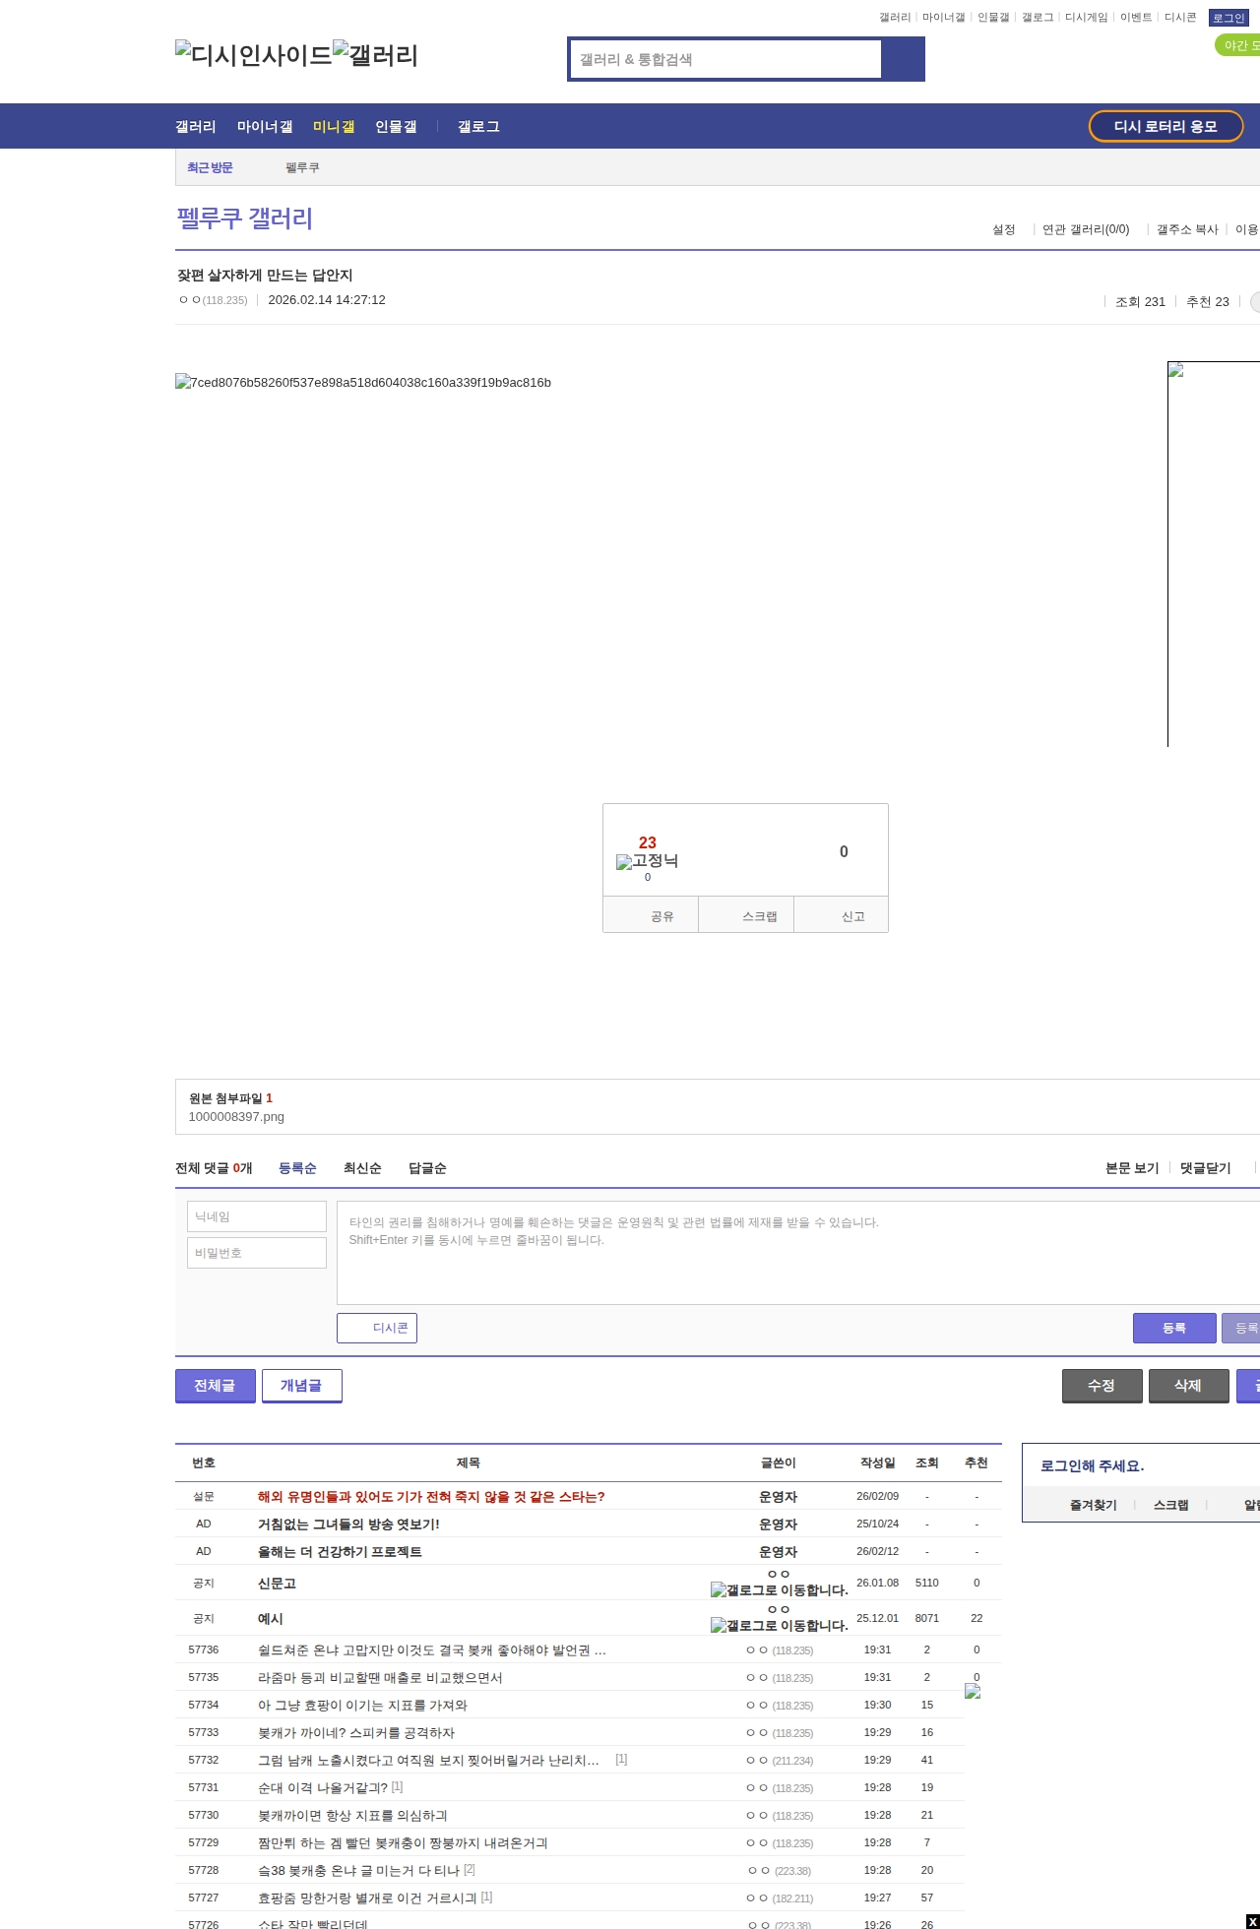
Task: Click the 디시 로터리 응모 button
Action: (x=1165, y=127)
